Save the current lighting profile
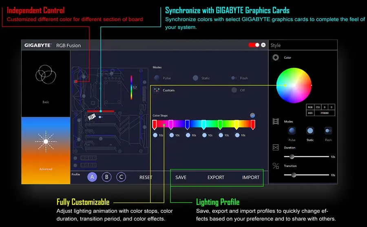 pyautogui.click(x=181, y=177)
